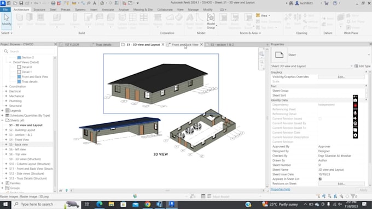This screenshot has width=372, height=209.
Task: Click the Windows Start button
Action: (x=5, y=204)
